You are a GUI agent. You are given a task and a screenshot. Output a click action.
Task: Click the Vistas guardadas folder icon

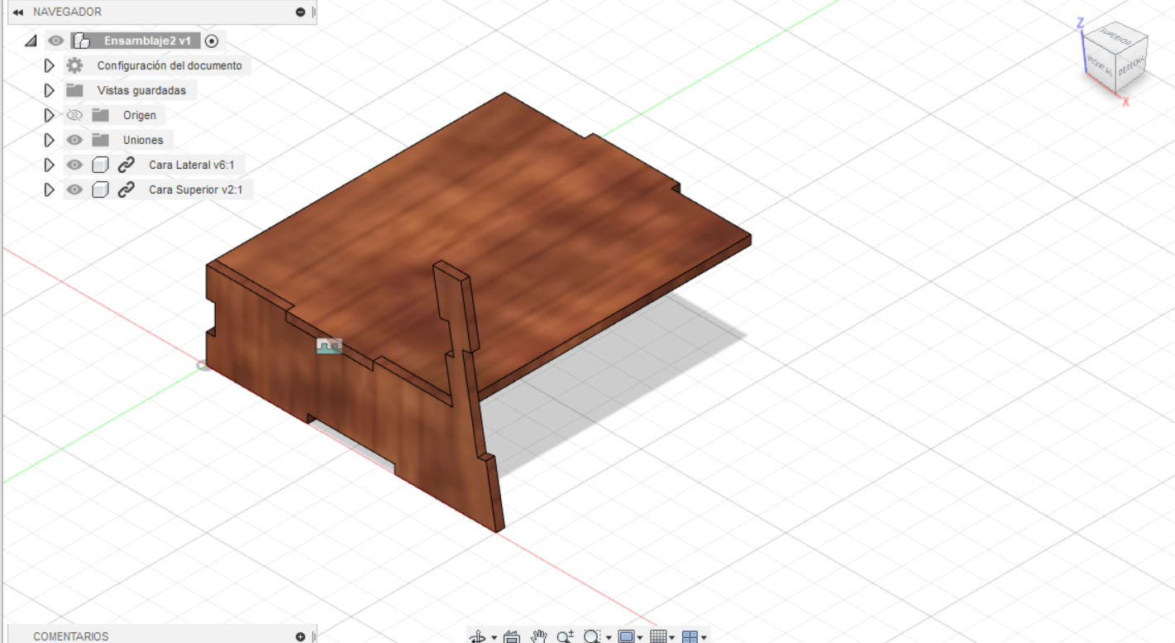[x=74, y=90]
